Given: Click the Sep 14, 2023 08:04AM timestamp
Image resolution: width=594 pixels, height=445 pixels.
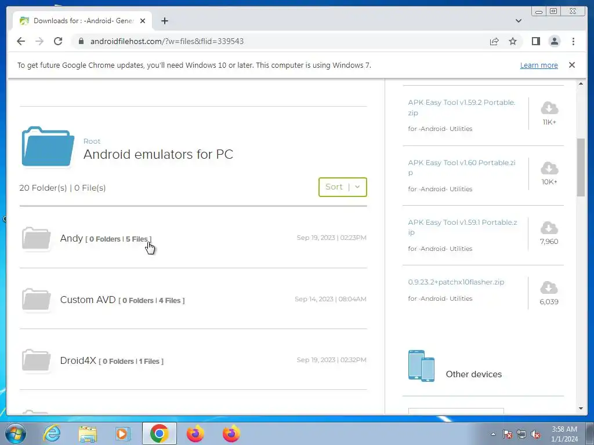Looking at the screenshot, I should click(x=330, y=299).
